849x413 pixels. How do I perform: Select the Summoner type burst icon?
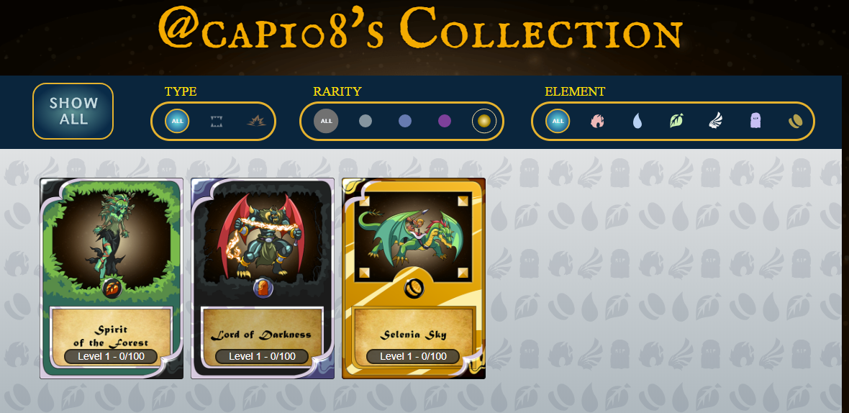point(257,122)
